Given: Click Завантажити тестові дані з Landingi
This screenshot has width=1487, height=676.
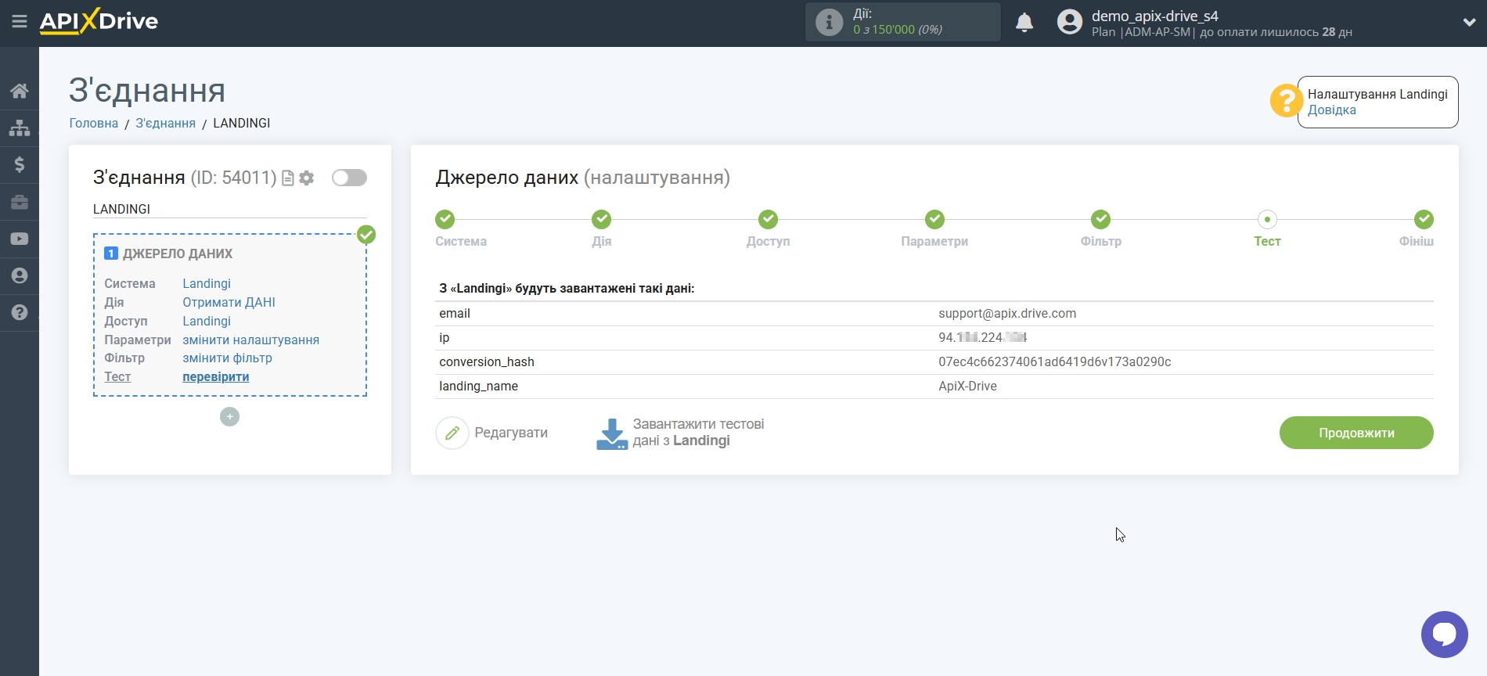Looking at the screenshot, I should point(698,433).
